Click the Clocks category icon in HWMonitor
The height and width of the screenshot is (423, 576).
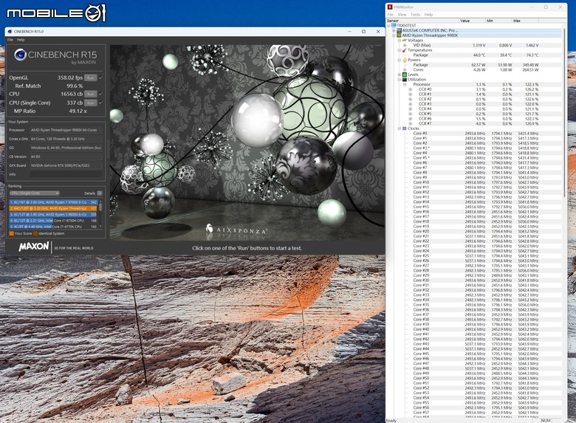click(405, 128)
